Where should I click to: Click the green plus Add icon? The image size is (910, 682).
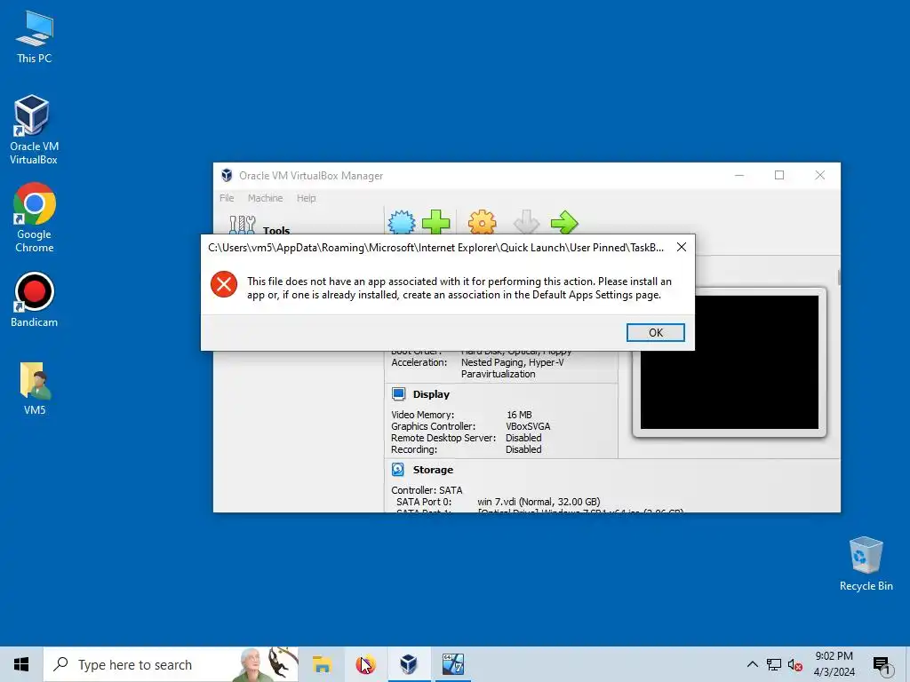[x=435, y=222]
